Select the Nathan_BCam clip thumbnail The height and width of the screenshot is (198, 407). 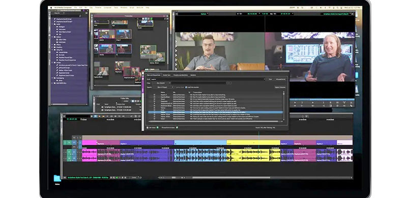click(x=157, y=57)
